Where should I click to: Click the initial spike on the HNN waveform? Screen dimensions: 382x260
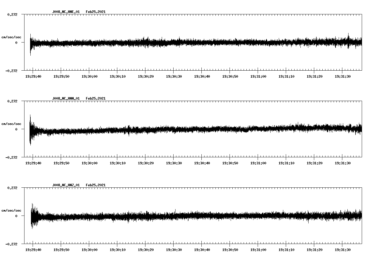[x=30, y=129]
